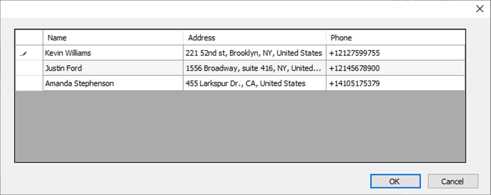The height and width of the screenshot is (195, 491).
Task: Select phone cell +12127599755
Action: 395,53
